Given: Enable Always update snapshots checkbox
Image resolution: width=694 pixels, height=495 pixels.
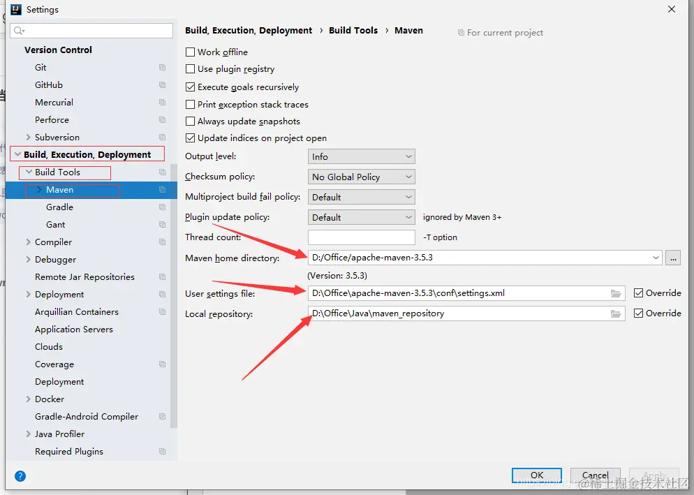Looking at the screenshot, I should [x=191, y=121].
